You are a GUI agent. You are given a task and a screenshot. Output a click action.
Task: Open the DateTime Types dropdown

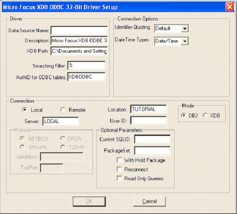tap(185, 41)
